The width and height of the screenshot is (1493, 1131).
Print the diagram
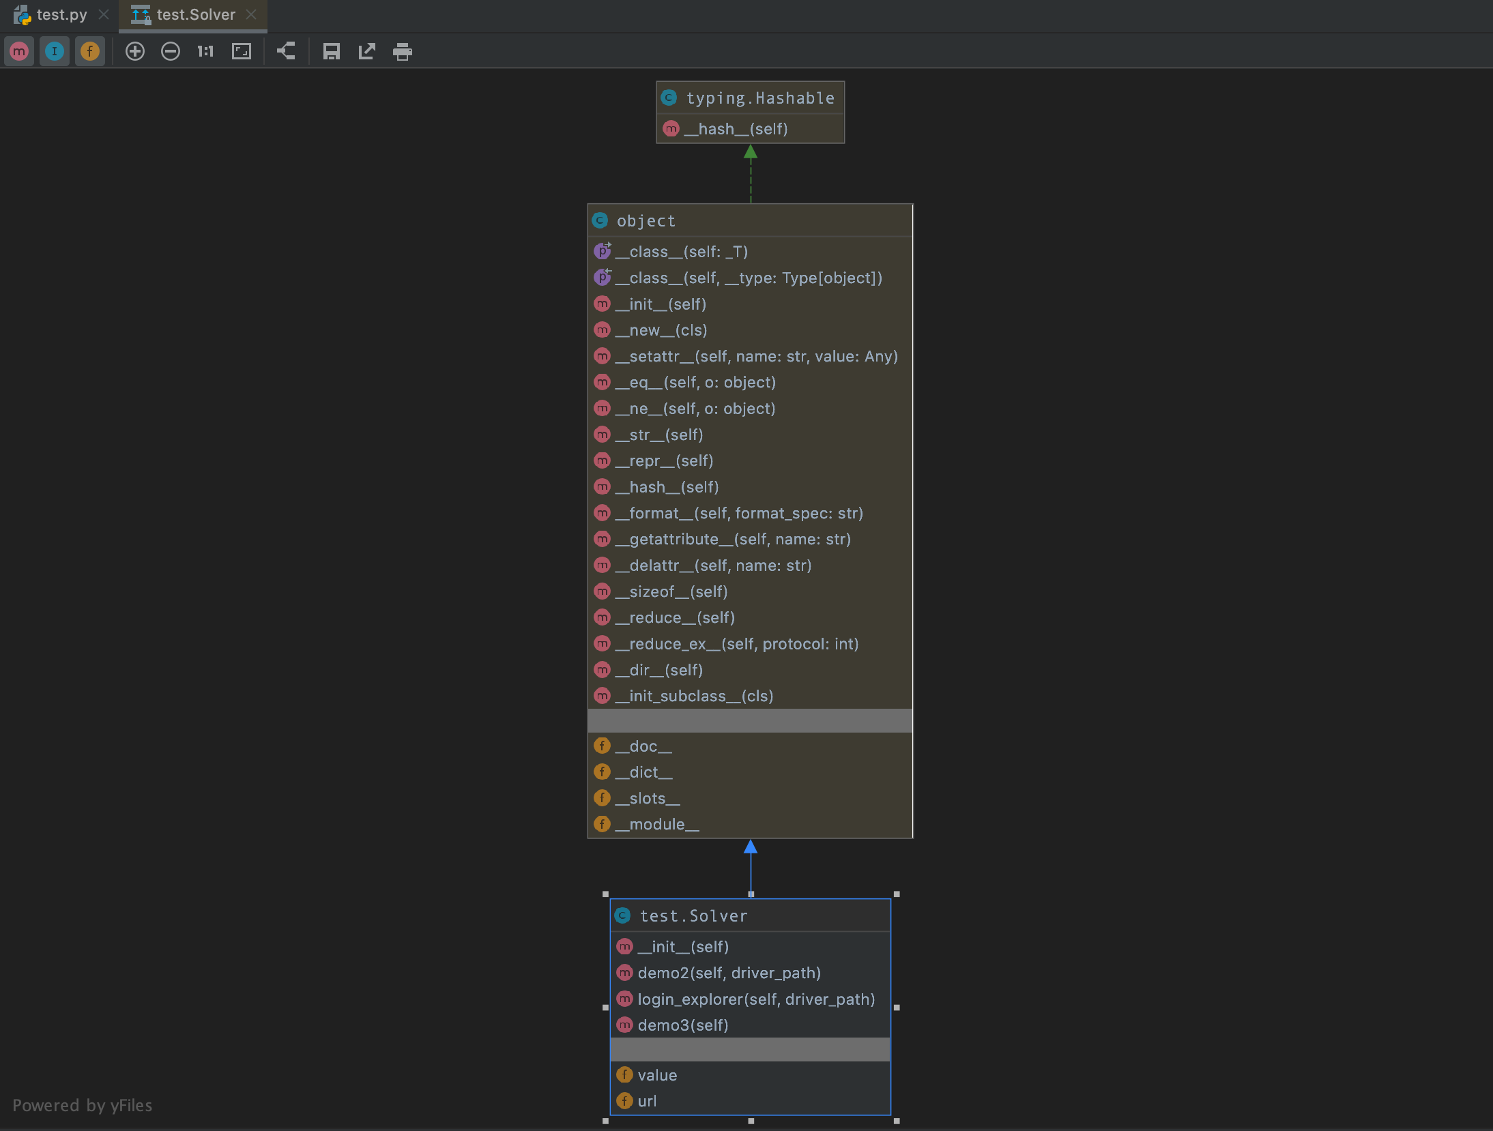pos(403,51)
